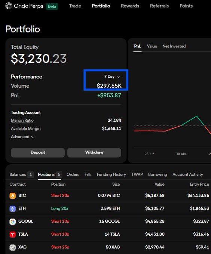Expand the Advanced trading account section
This screenshot has width=211, height=254.
(22, 137)
